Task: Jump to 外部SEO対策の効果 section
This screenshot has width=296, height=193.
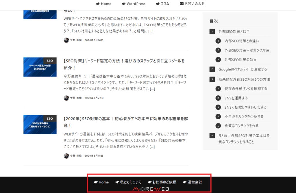Action: pos(240,60)
